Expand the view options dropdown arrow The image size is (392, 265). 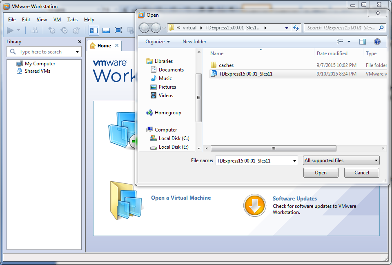(x=349, y=42)
